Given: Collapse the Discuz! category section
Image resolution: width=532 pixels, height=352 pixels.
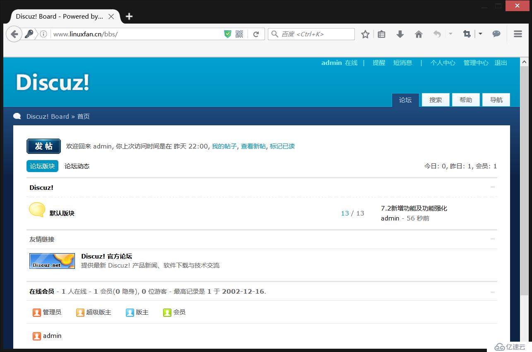Looking at the screenshot, I should (x=493, y=187).
